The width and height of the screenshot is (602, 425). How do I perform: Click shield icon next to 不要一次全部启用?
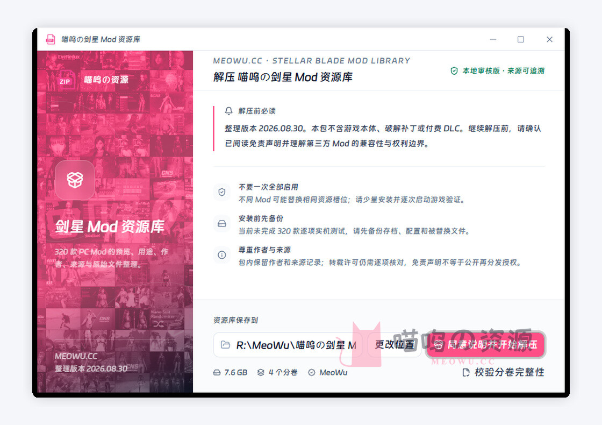222,192
